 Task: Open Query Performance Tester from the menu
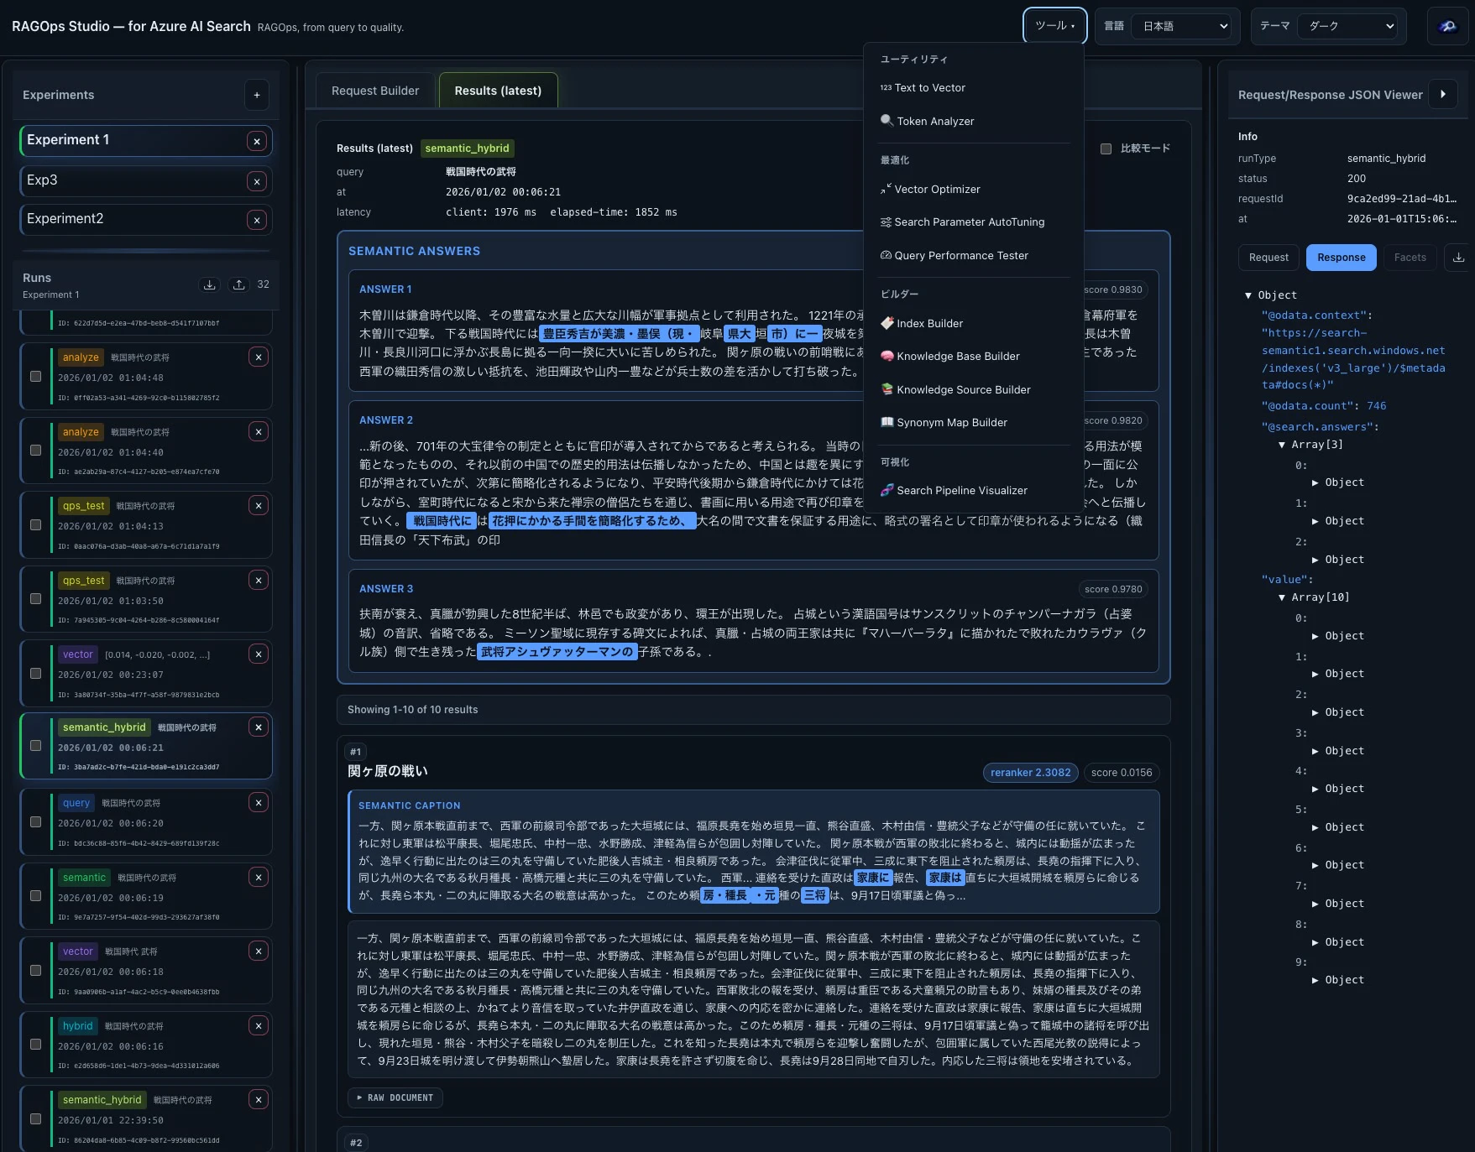(x=974, y=256)
